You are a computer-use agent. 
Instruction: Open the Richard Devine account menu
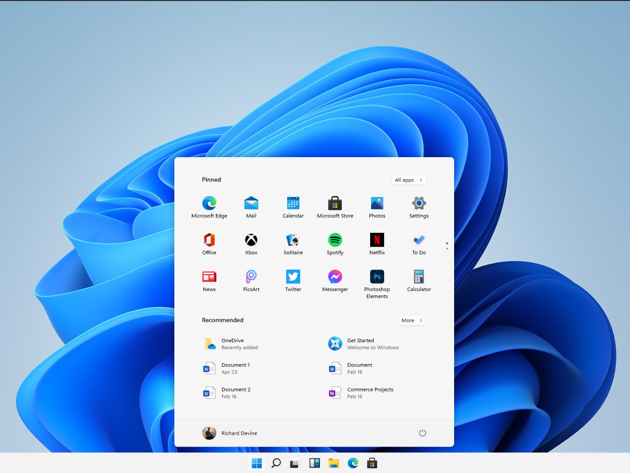pos(230,433)
